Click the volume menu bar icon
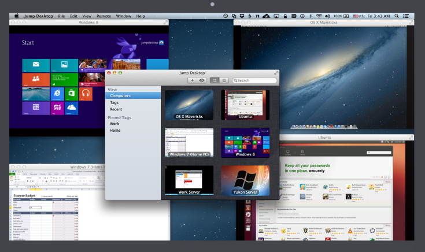This screenshot has height=252, width=425. (327, 16)
